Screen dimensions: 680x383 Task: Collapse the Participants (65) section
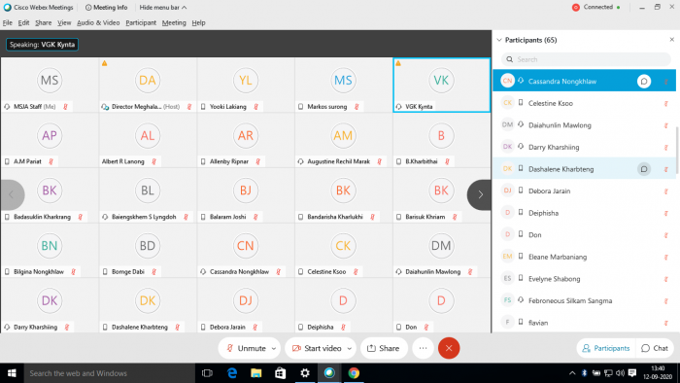tap(499, 40)
